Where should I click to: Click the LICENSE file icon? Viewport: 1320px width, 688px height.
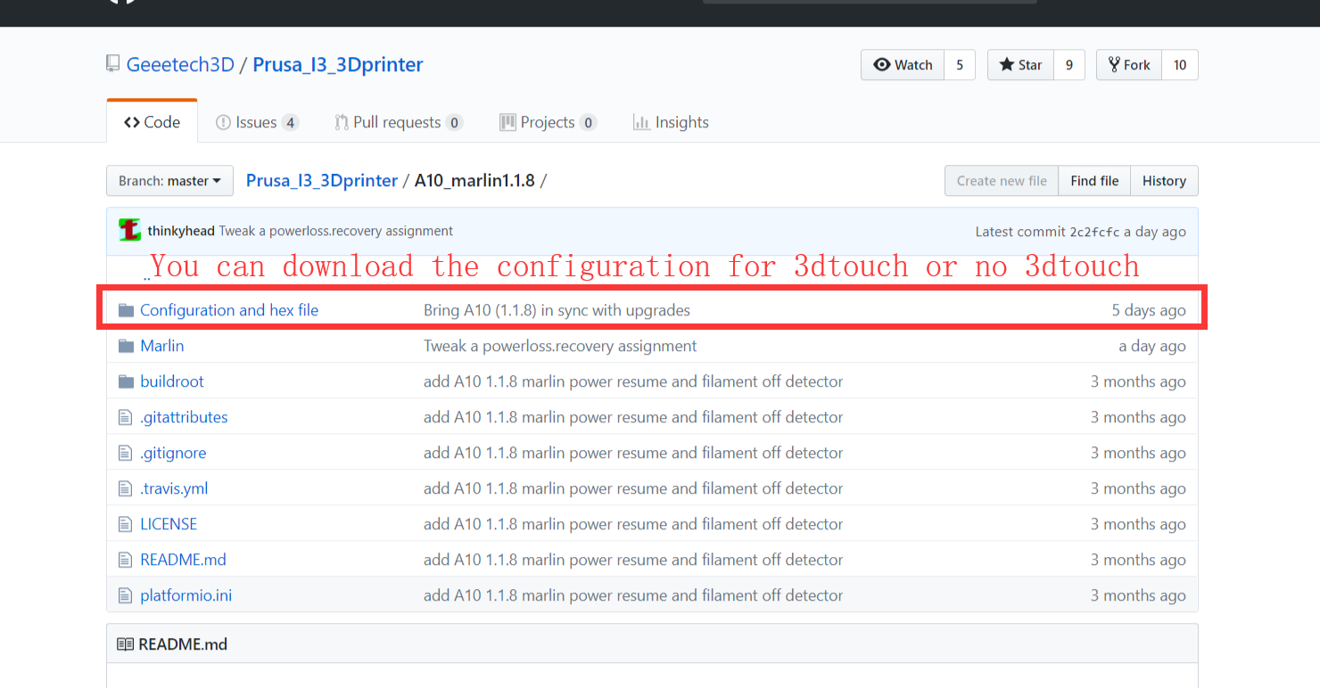point(126,524)
